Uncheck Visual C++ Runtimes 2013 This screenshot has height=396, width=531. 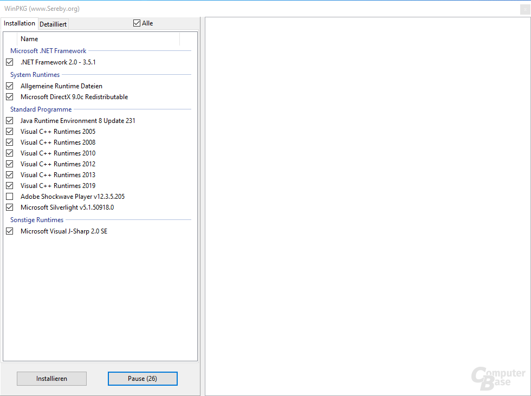coord(9,174)
